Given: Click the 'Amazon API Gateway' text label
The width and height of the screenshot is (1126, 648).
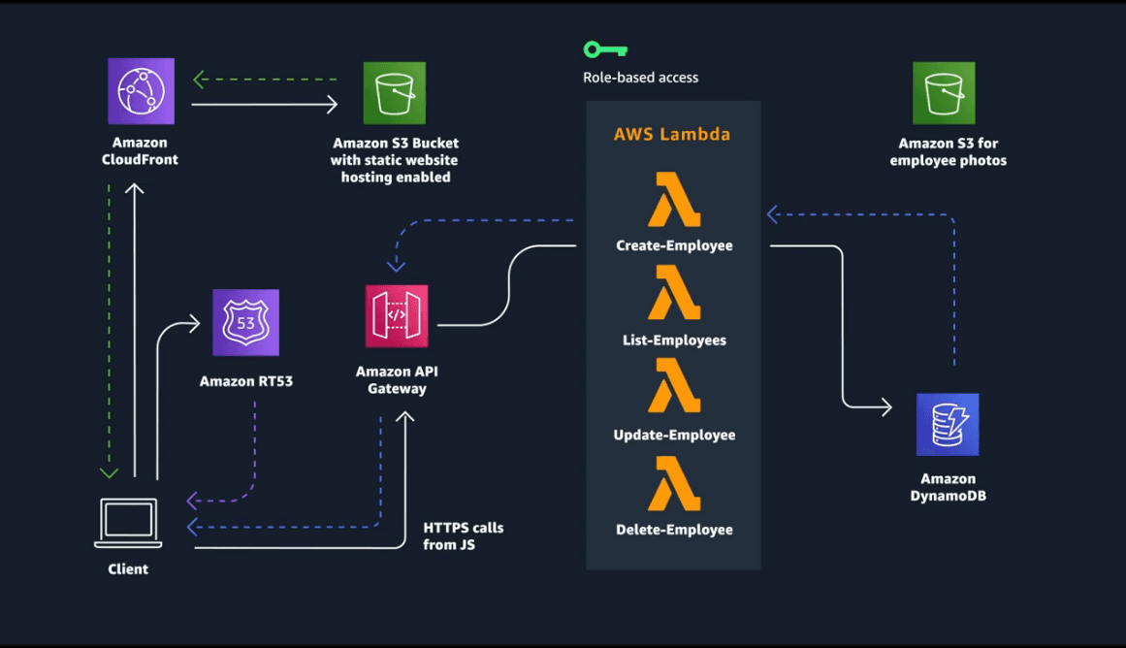Looking at the screenshot, I should [x=396, y=380].
